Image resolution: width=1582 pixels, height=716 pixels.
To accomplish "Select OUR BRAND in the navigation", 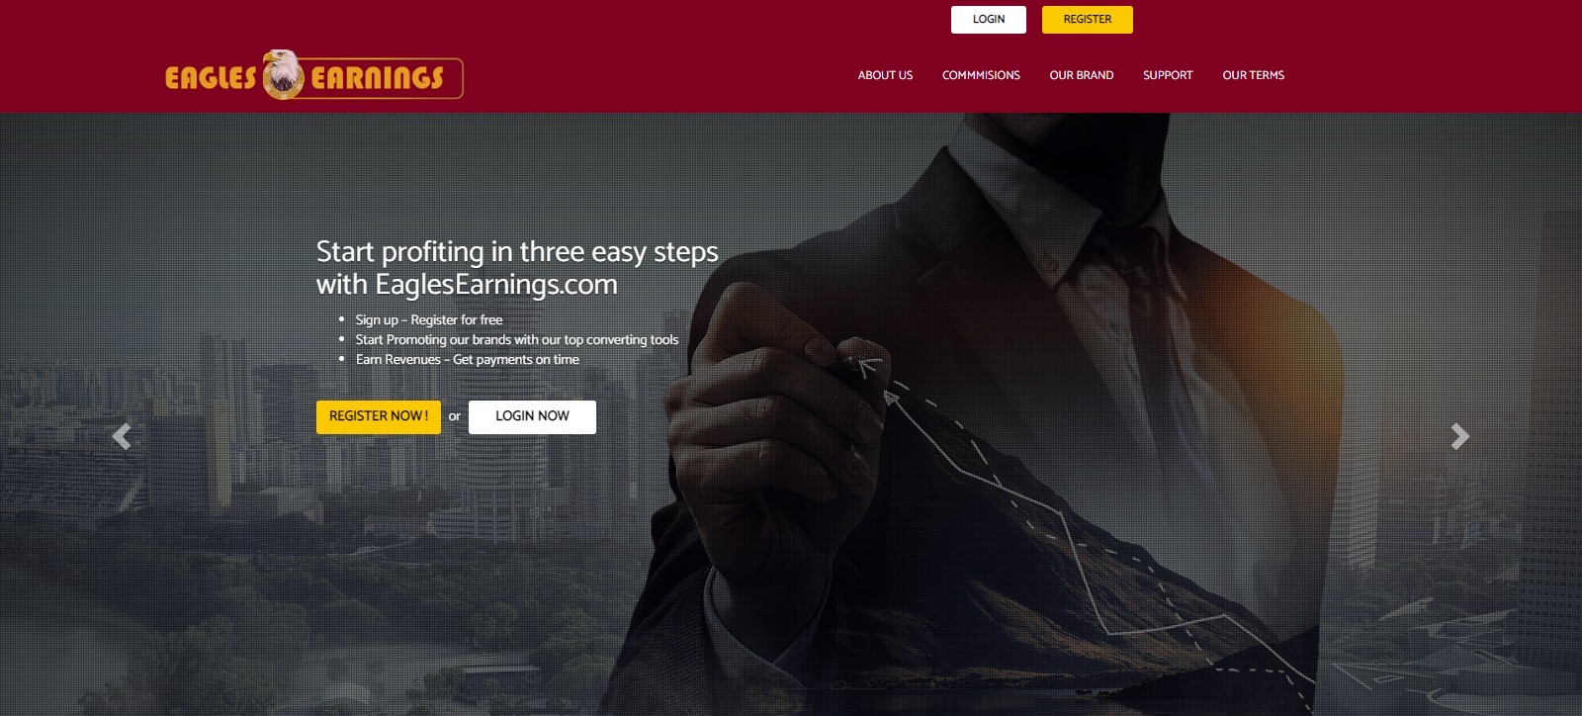I will click(1082, 75).
